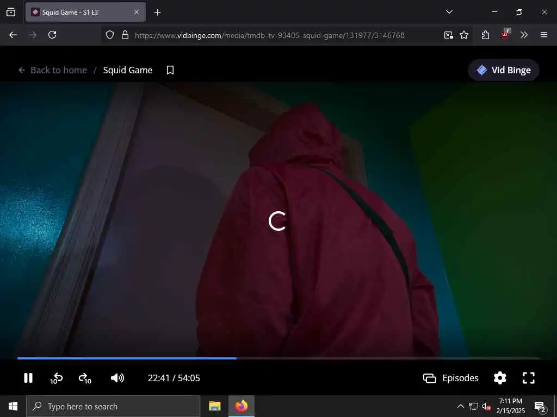Click the video frame area

[x=278, y=219]
